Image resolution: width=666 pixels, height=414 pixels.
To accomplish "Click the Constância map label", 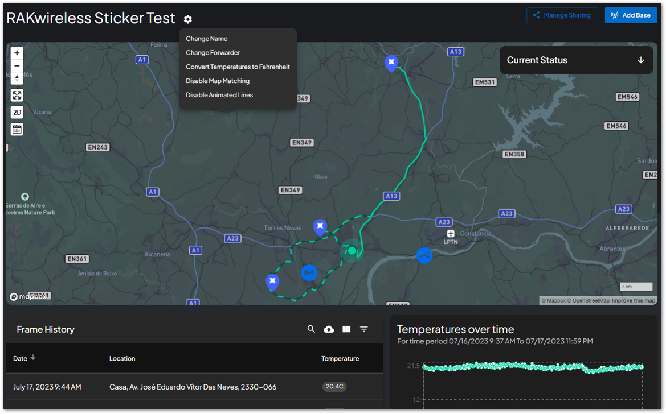I will tap(475, 233).
